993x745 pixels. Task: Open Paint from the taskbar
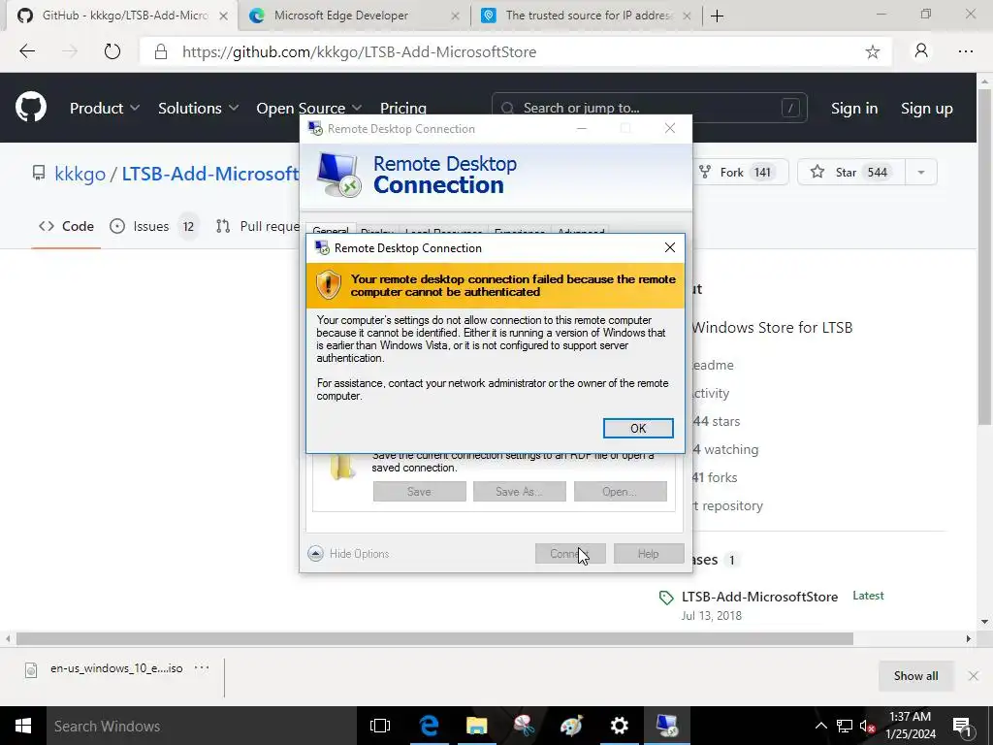(571, 726)
